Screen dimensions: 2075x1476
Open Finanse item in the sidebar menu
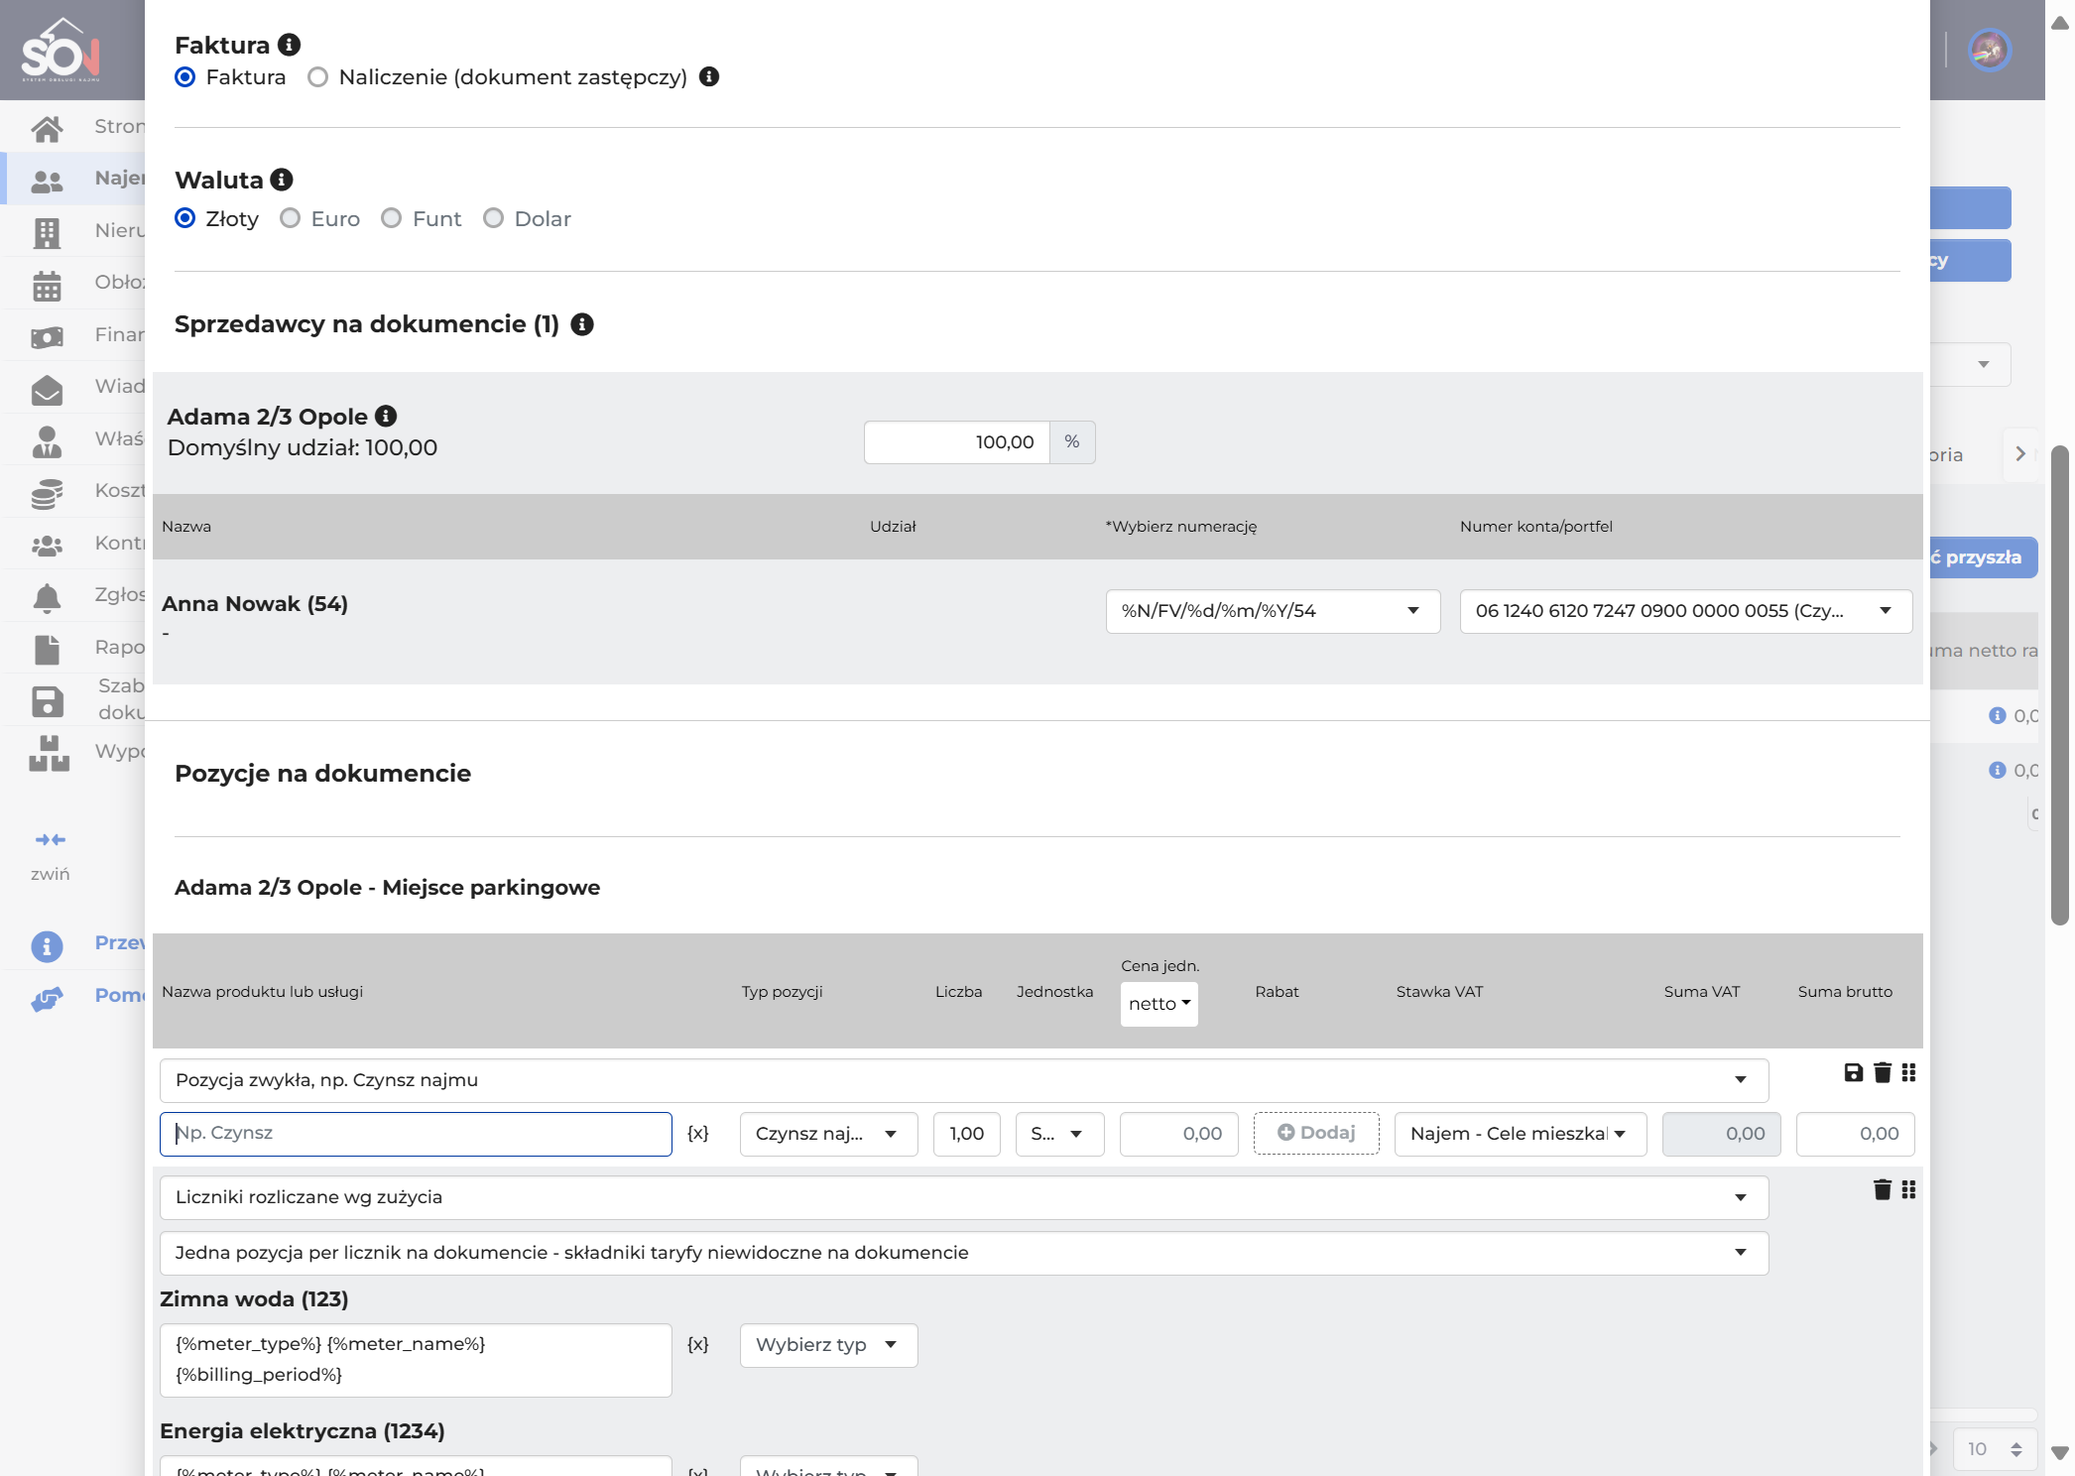(x=72, y=335)
